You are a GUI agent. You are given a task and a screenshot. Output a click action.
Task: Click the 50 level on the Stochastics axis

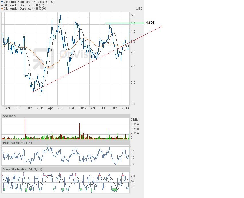(133, 181)
